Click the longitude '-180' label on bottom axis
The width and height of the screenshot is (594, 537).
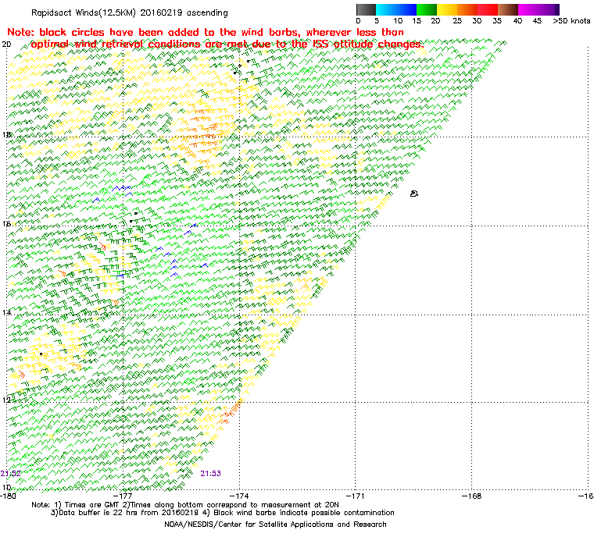(x=8, y=496)
